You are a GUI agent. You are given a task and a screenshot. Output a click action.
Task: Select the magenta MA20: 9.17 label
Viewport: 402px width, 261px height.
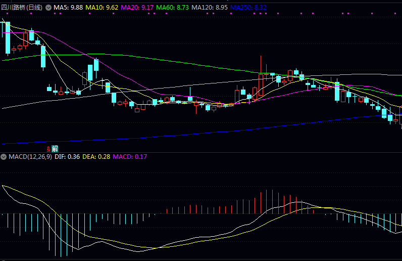click(x=137, y=8)
